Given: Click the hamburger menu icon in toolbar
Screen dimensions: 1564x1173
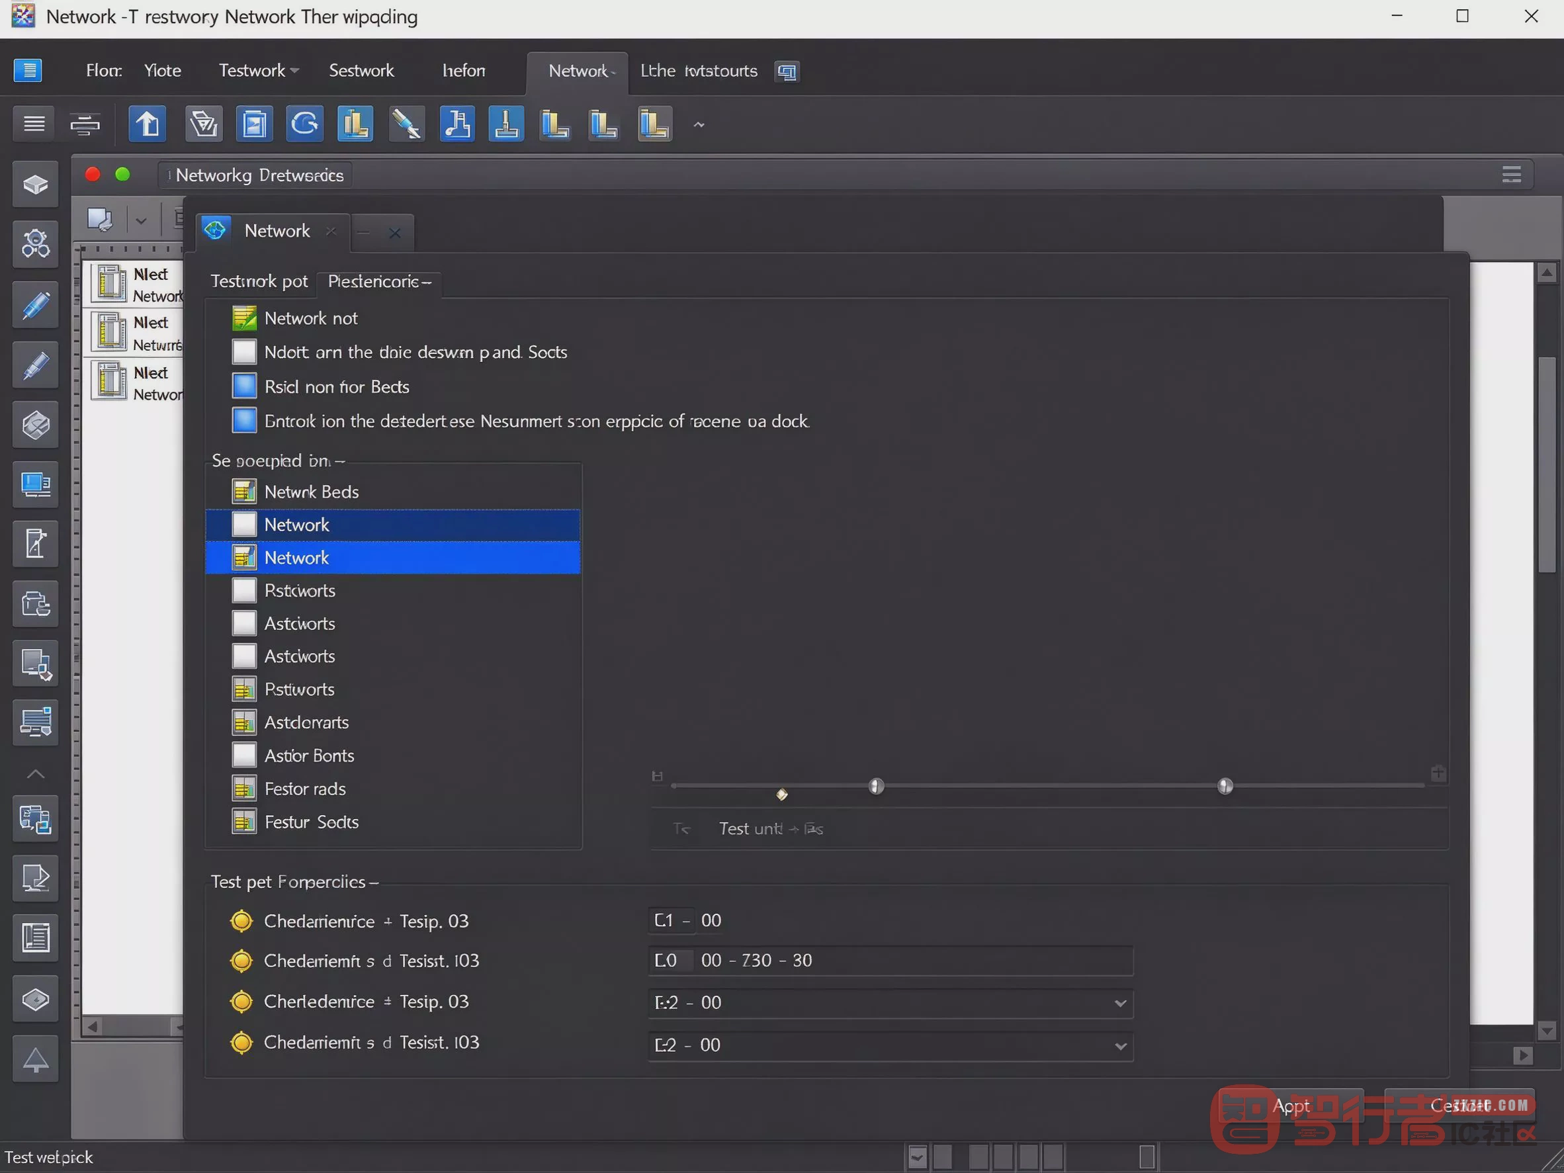Looking at the screenshot, I should coord(34,124).
